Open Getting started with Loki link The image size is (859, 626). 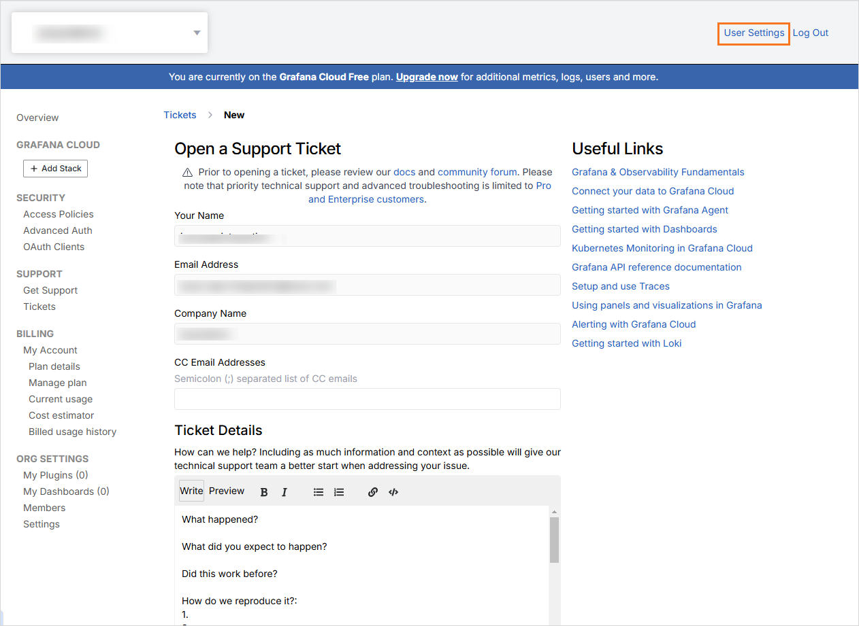pyautogui.click(x=627, y=343)
